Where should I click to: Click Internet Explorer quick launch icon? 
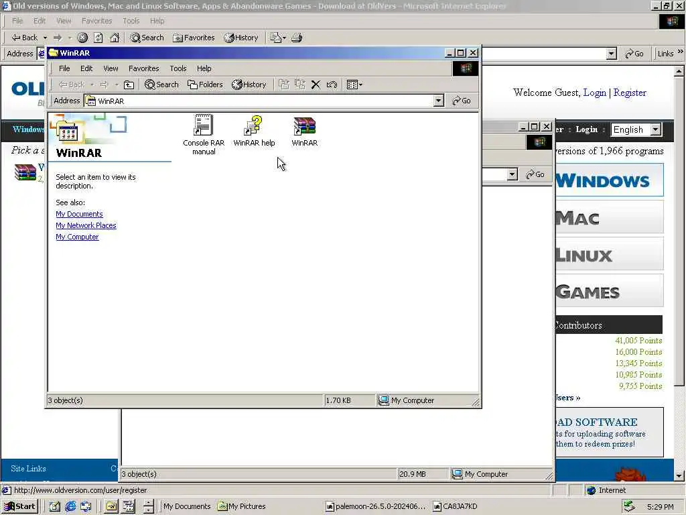70,506
